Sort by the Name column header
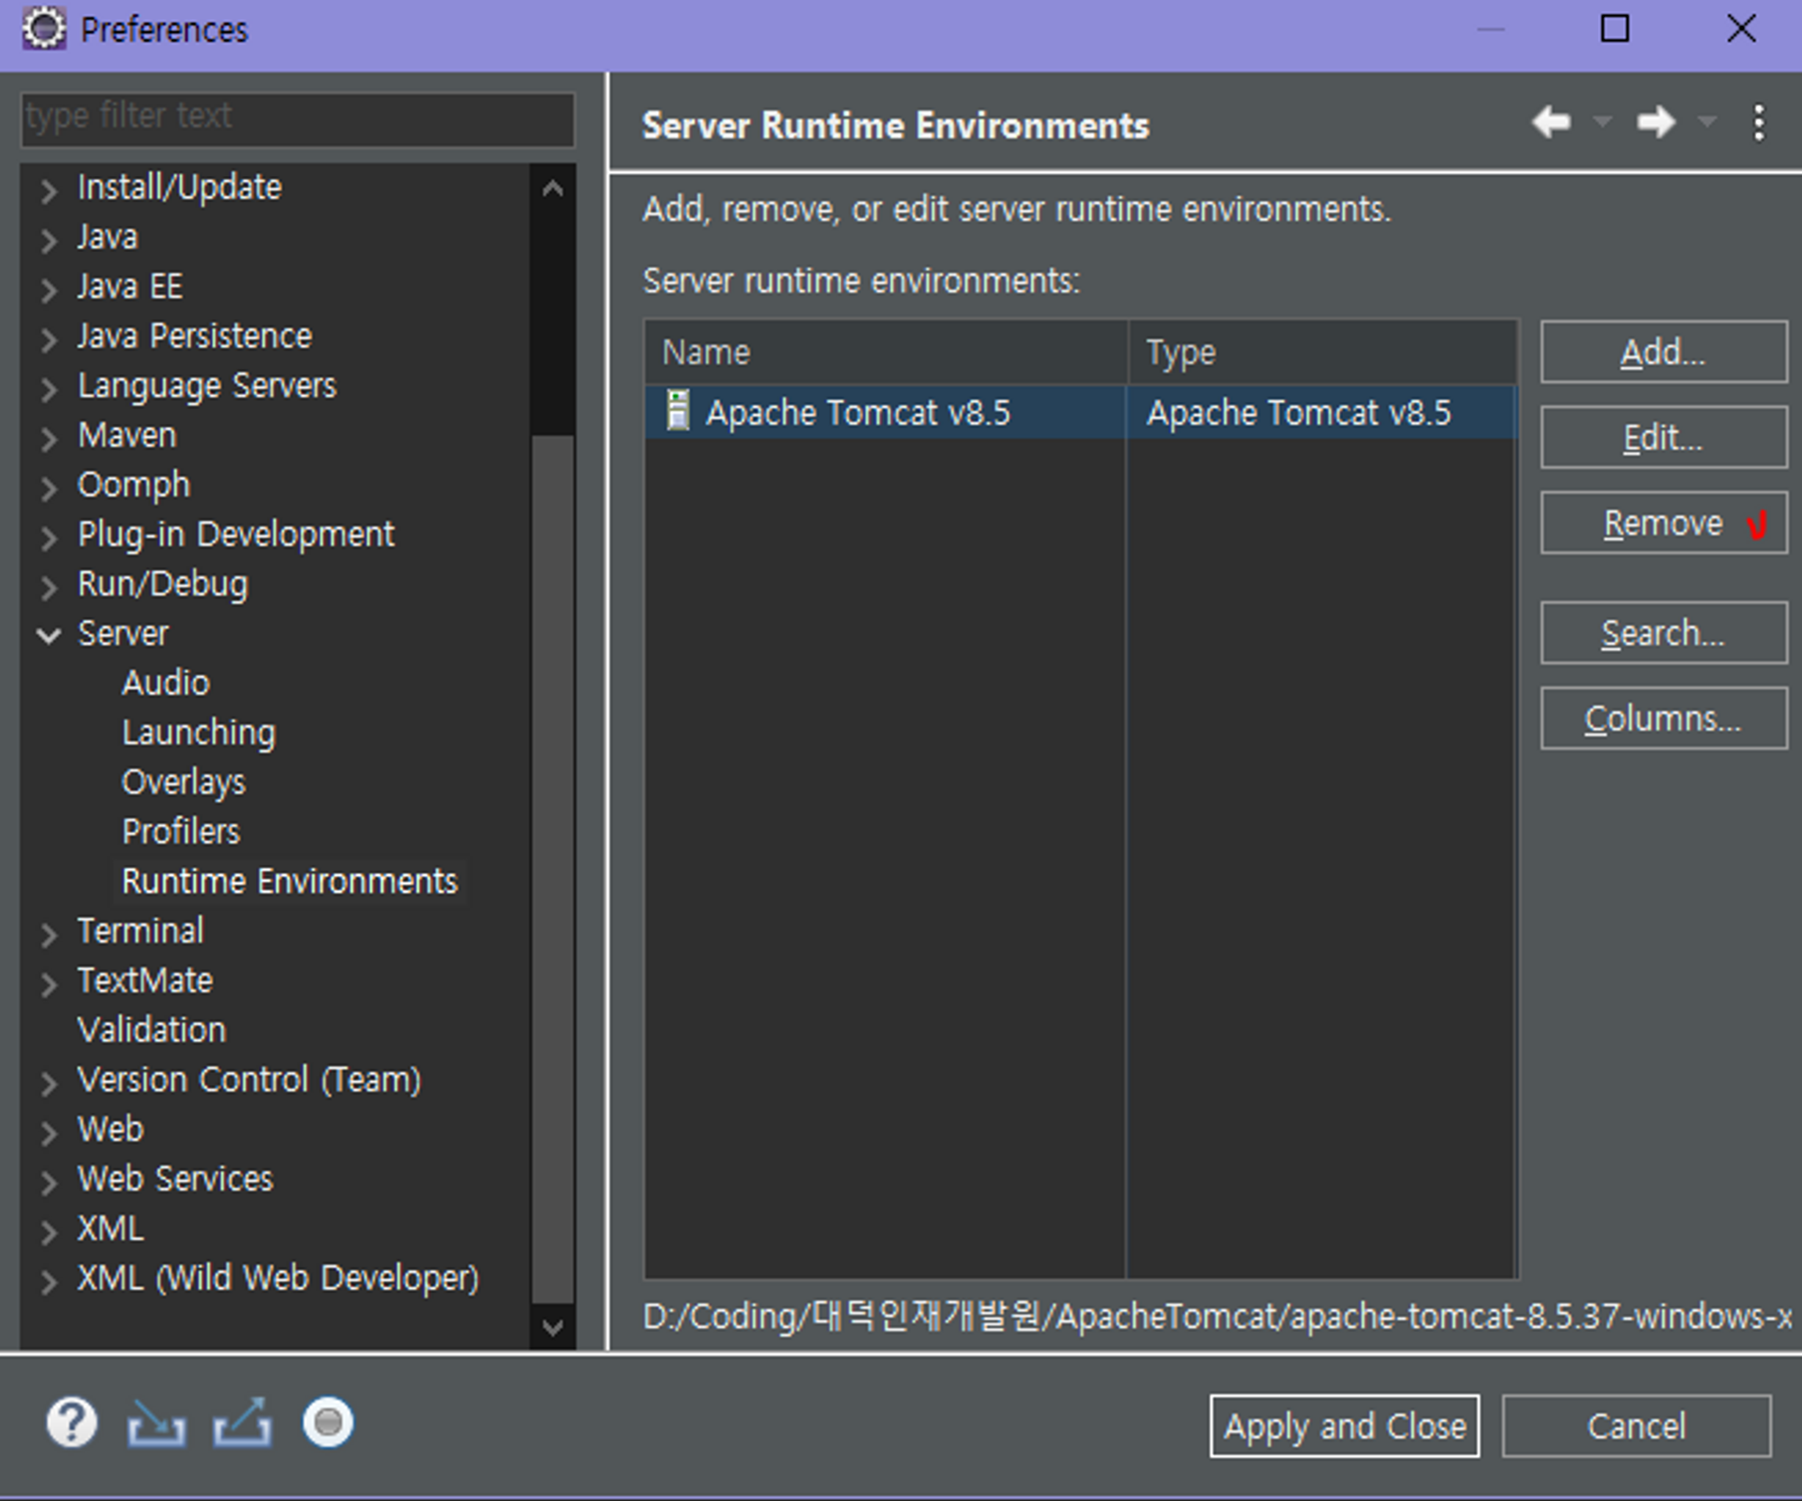 886,352
